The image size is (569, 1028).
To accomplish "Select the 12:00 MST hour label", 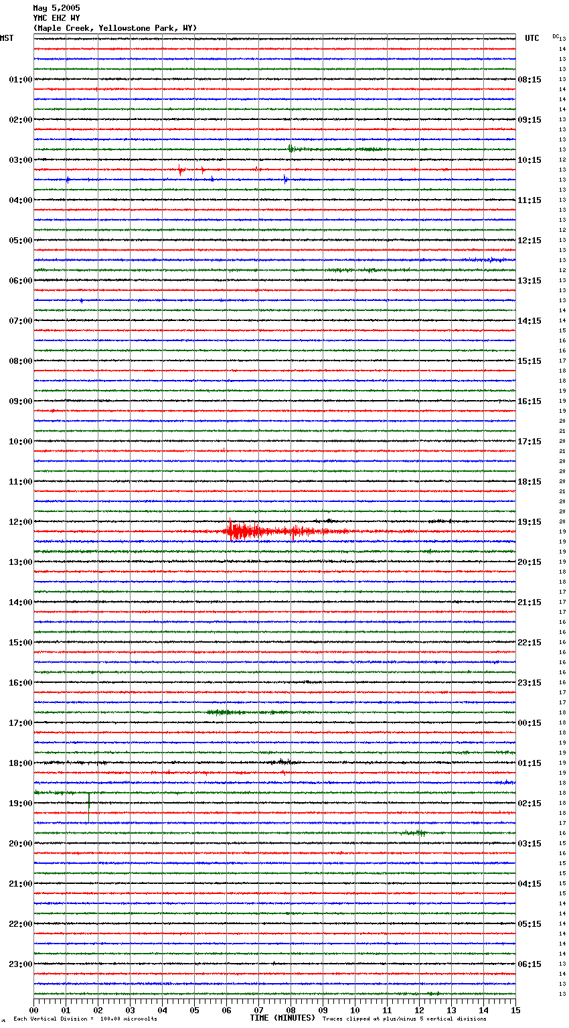I will pyautogui.click(x=21, y=522).
